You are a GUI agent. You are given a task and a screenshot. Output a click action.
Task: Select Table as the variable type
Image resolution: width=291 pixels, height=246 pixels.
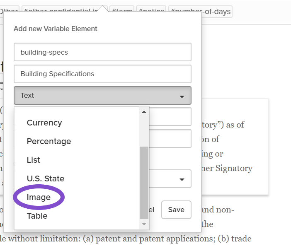coord(37,216)
